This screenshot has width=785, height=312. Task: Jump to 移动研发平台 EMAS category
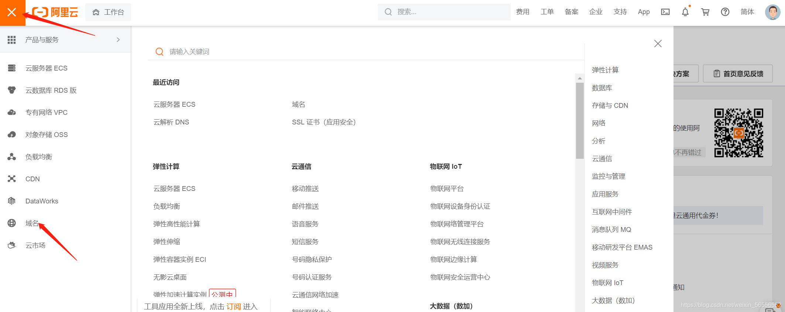(622, 247)
